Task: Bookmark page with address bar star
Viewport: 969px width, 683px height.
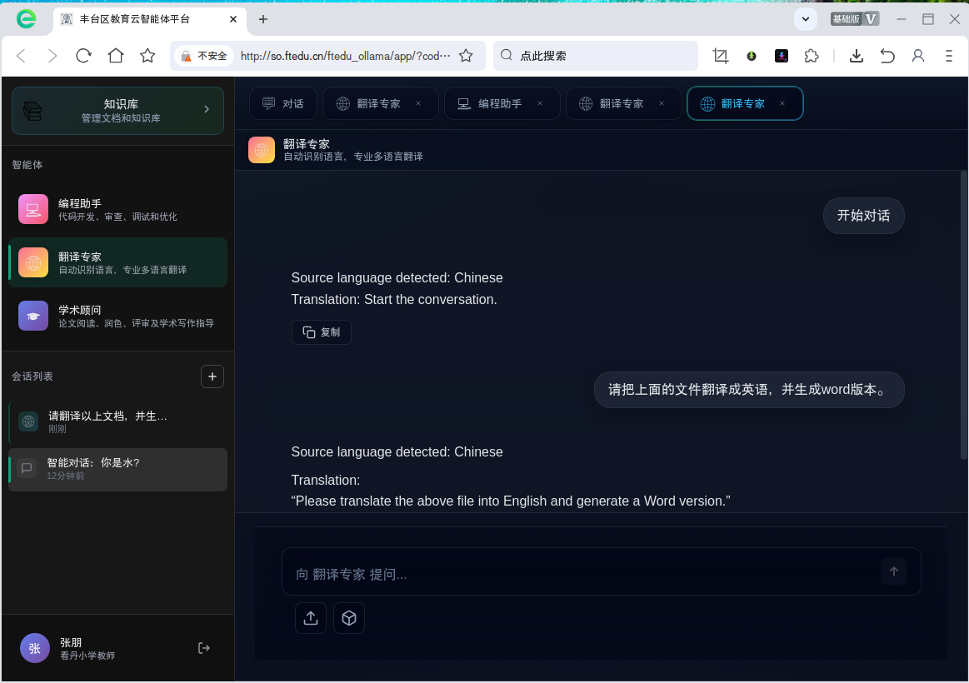Action: tap(466, 56)
